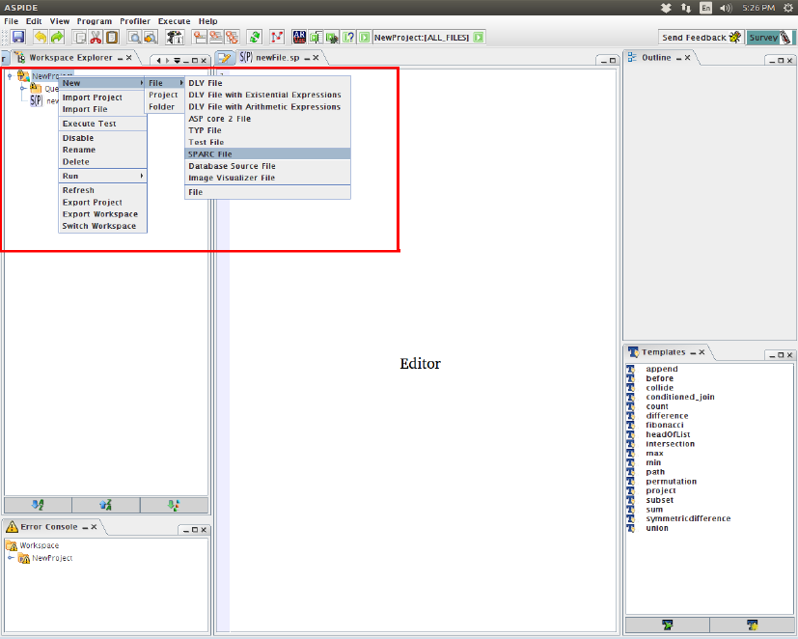Click the green refresh arrows icon
This screenshot has height=639, width=798.
(254, 38)
